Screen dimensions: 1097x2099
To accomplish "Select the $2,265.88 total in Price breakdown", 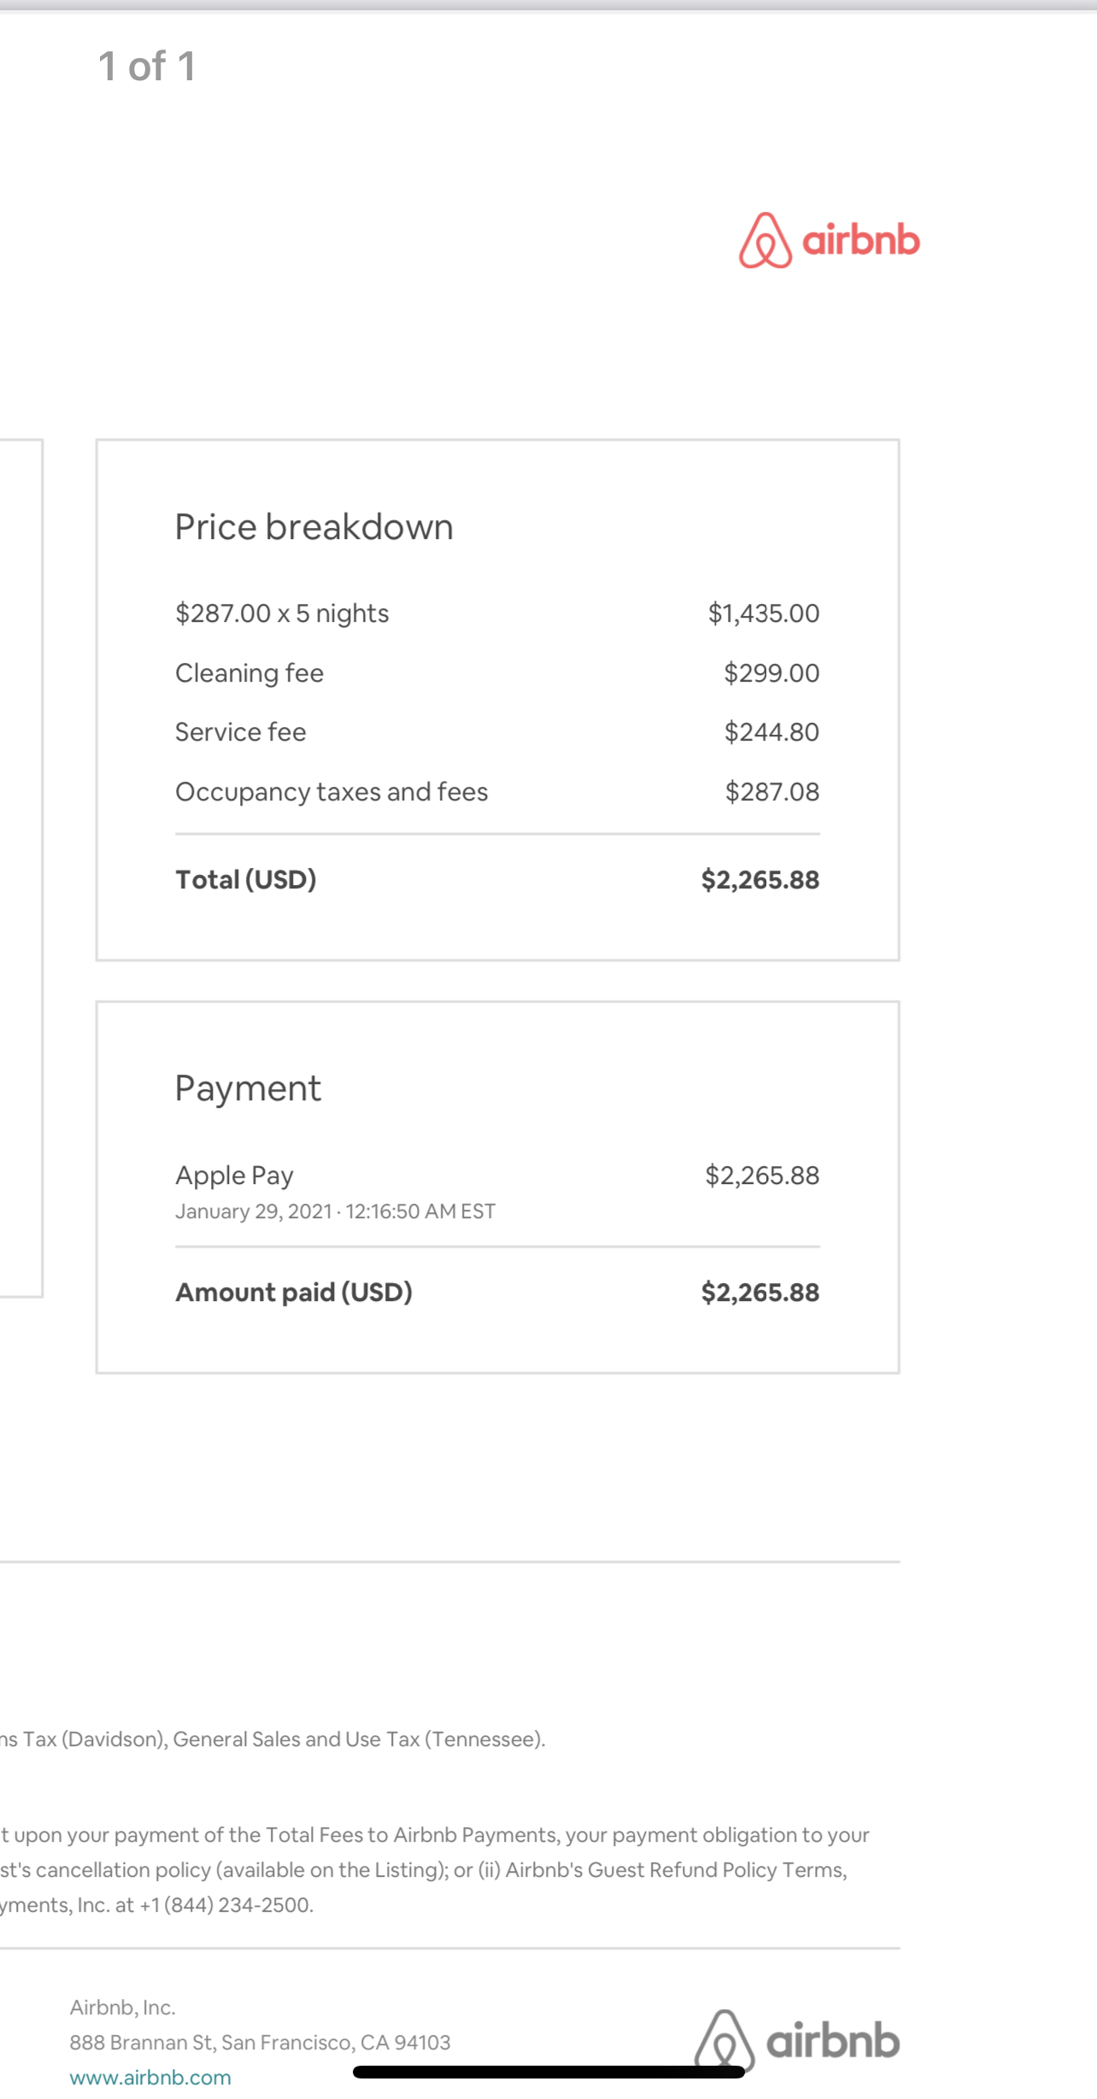I will (x=760, y=880).
